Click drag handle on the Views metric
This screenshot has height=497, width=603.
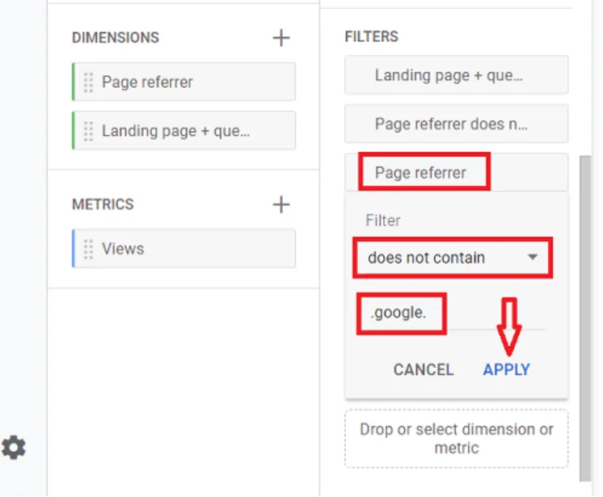point(89,249)
